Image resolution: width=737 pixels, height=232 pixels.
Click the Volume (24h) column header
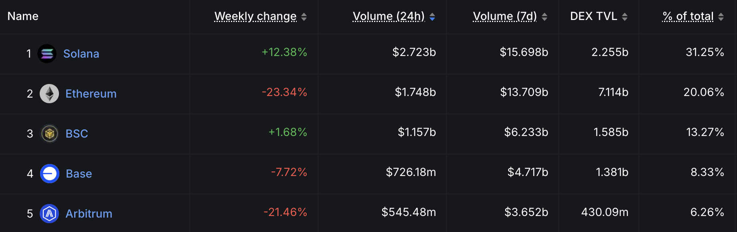click(x=388, y=16)
